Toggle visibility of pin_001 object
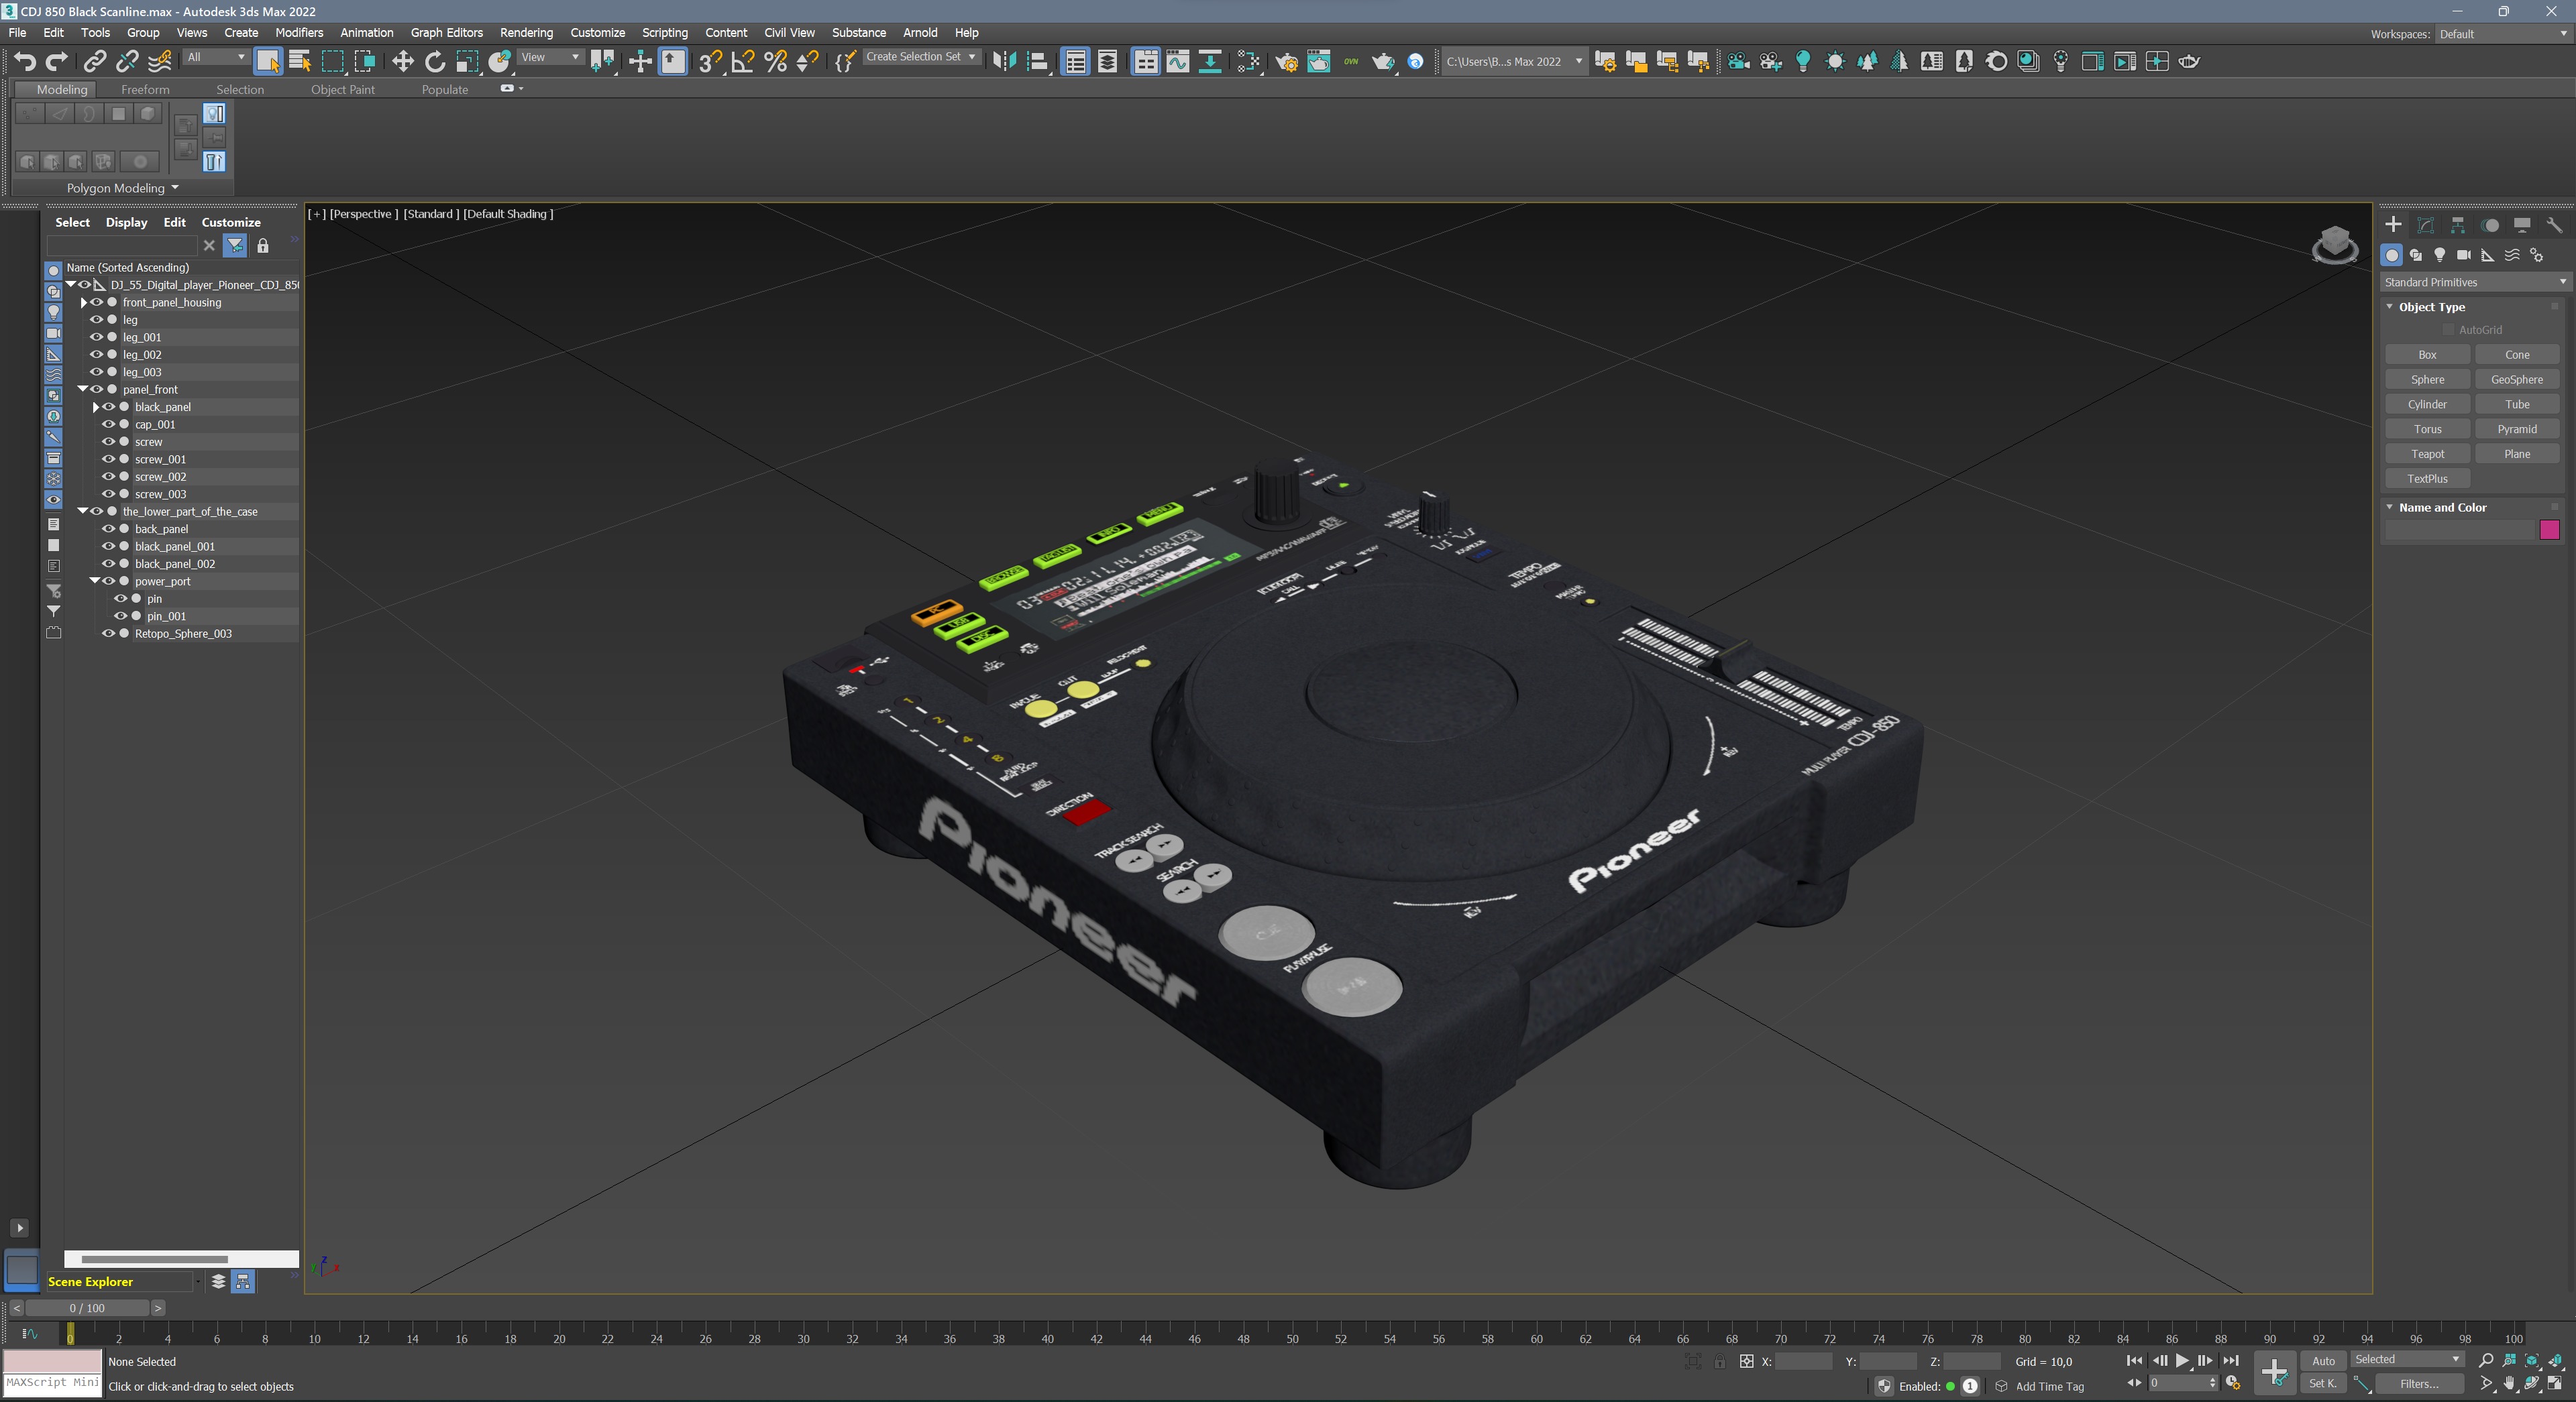The width and height of the screenshot is (2576, 1402). click(120, 617)
